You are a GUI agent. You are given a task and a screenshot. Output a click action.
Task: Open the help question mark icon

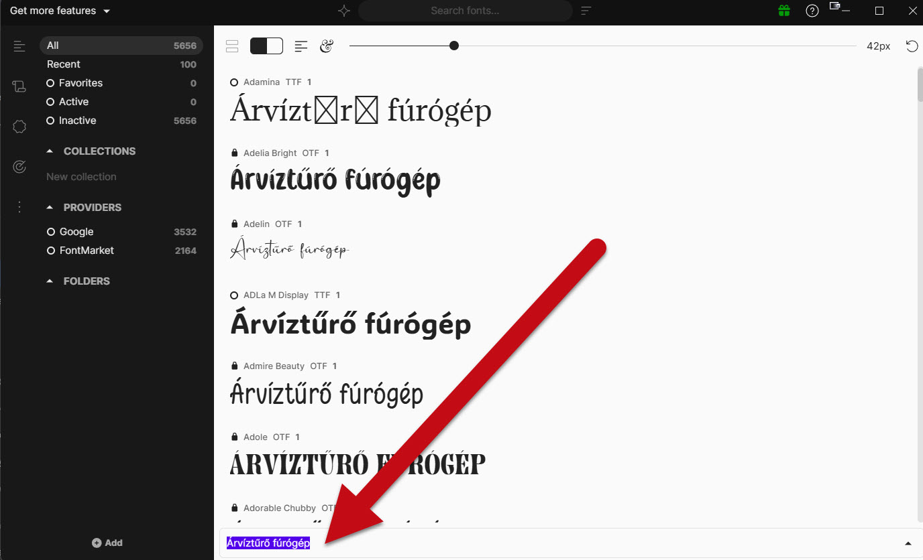812,11
